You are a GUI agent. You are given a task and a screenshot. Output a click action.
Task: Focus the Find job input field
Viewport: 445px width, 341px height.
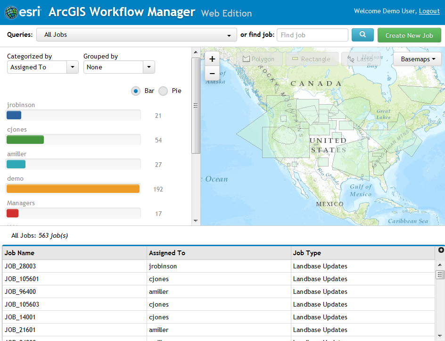click(313, 35)
